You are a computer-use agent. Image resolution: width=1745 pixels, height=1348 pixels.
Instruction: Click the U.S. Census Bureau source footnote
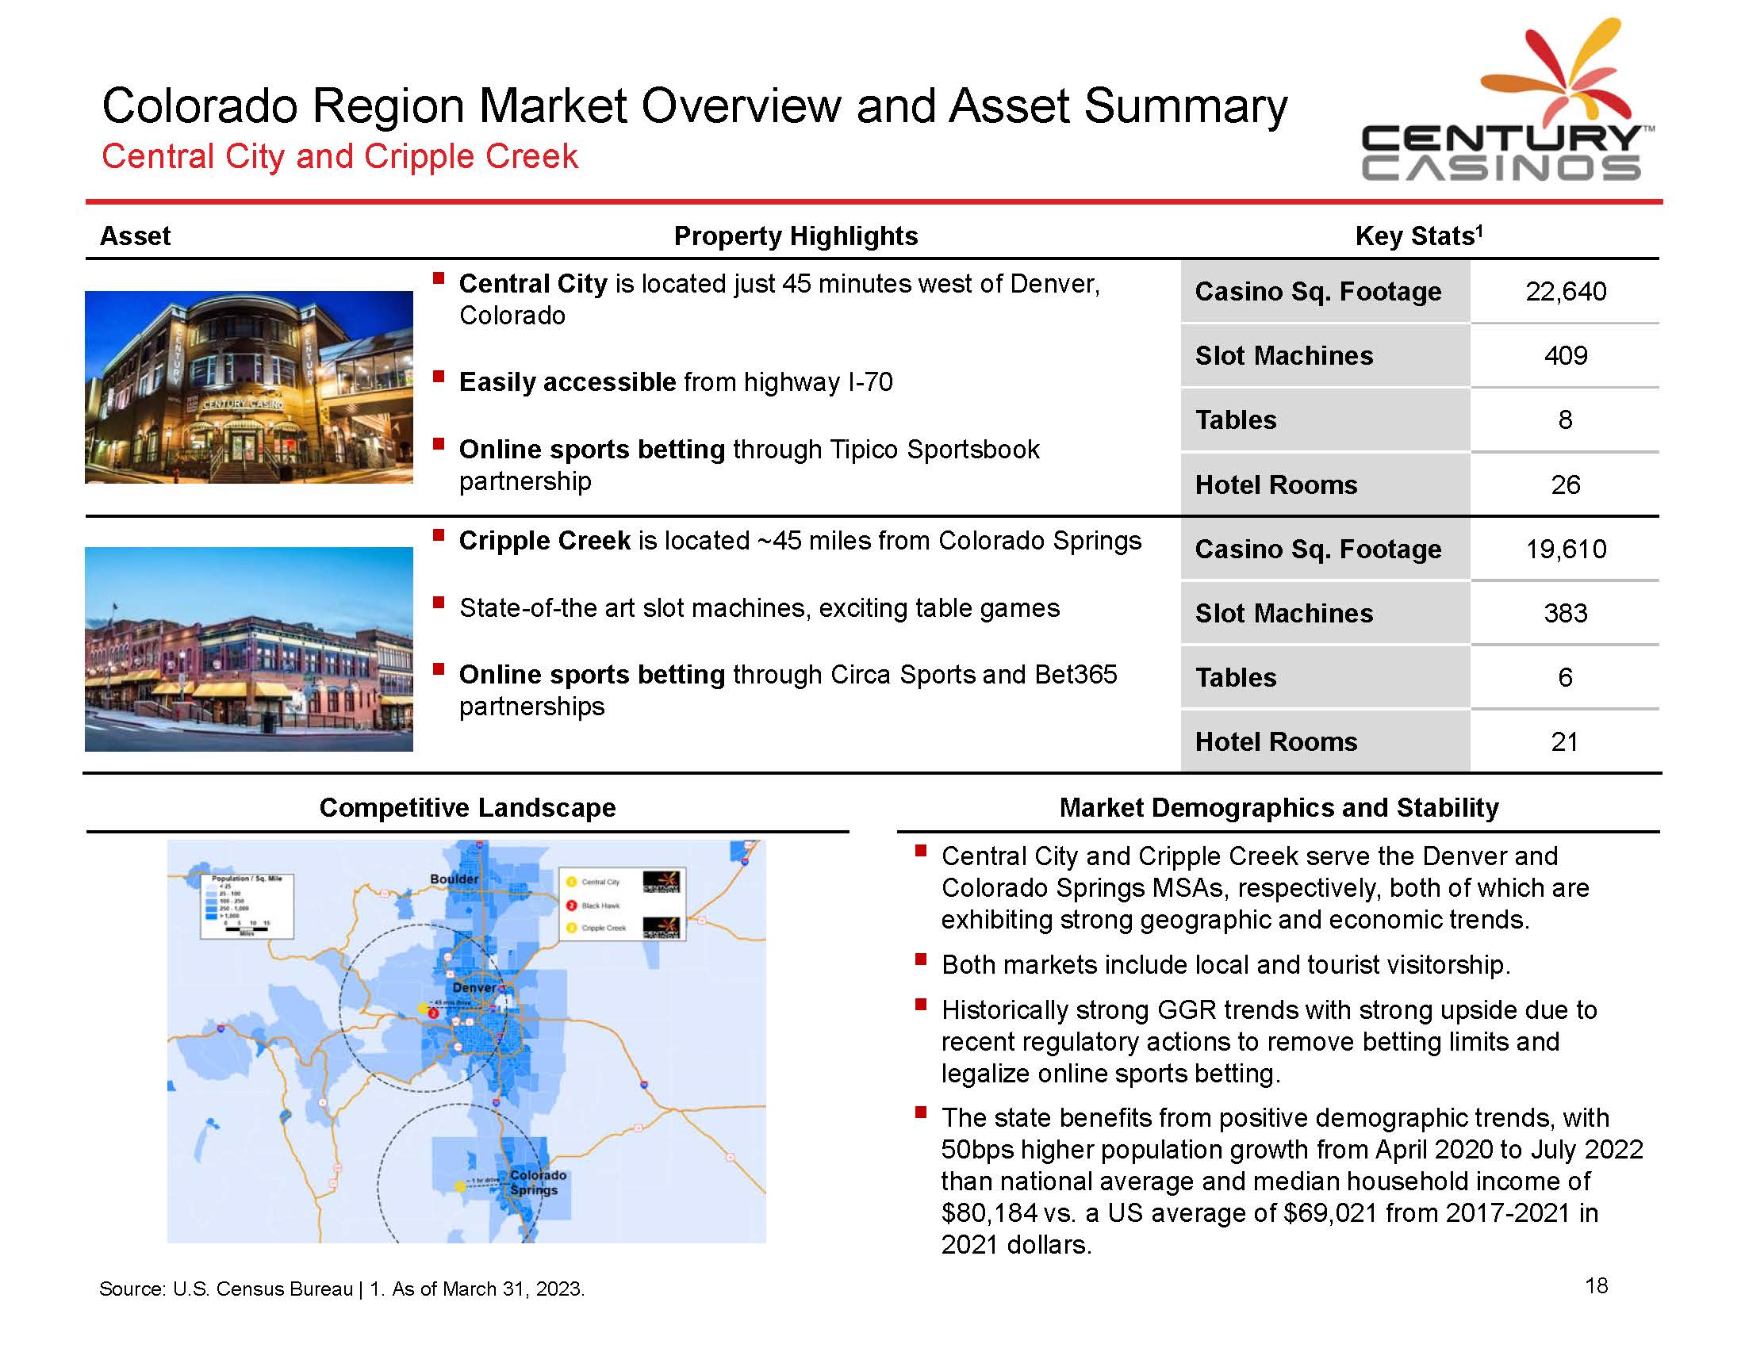tap(226, 1289)
